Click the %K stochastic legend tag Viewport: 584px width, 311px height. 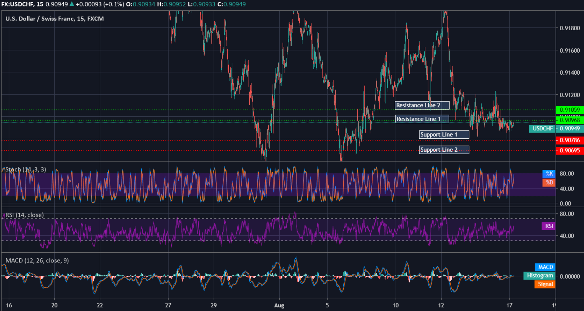pyautogui.click(x=549, y=174)
